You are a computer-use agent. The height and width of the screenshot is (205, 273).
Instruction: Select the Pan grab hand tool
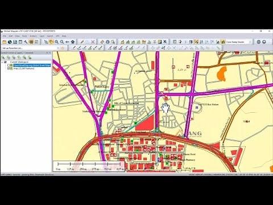[51, 42]
